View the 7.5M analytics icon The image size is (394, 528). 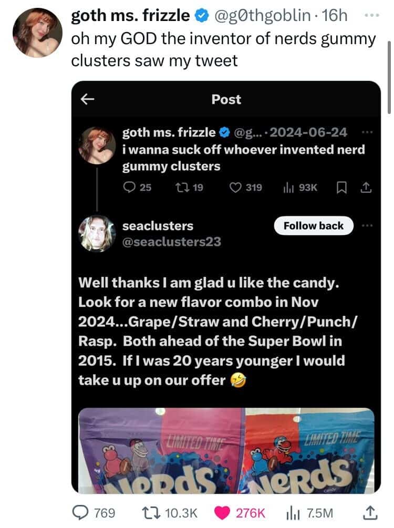[x=294, y=513]
